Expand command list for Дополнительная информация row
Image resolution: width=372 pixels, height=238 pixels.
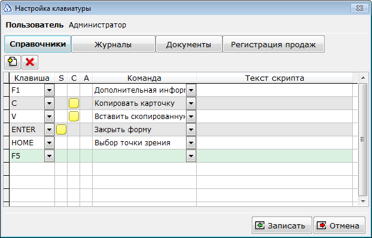pyautogui.click(x=191, y=90)
